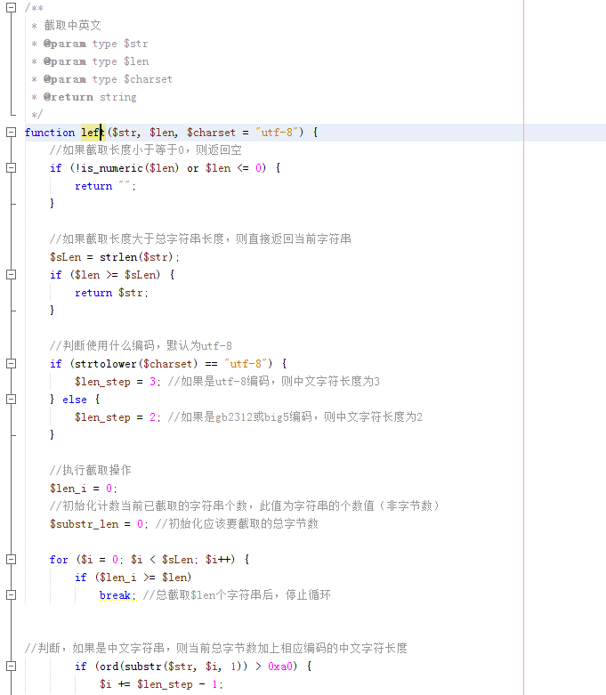Click comment 判断使用什么编码，默认为utf-8
The image size is (606, 695).
click(141, 346)
